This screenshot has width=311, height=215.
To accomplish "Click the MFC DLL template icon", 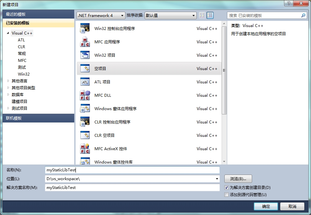I will [x=85, y=95].
